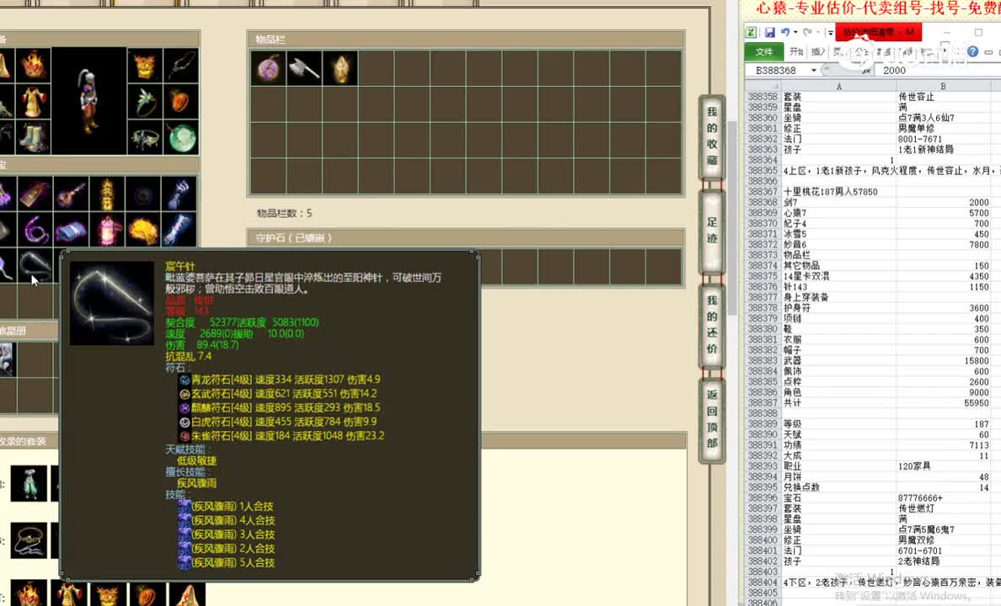Select the golden mask equipment icon
1001x606 pixels.
(x=144, y=65)
